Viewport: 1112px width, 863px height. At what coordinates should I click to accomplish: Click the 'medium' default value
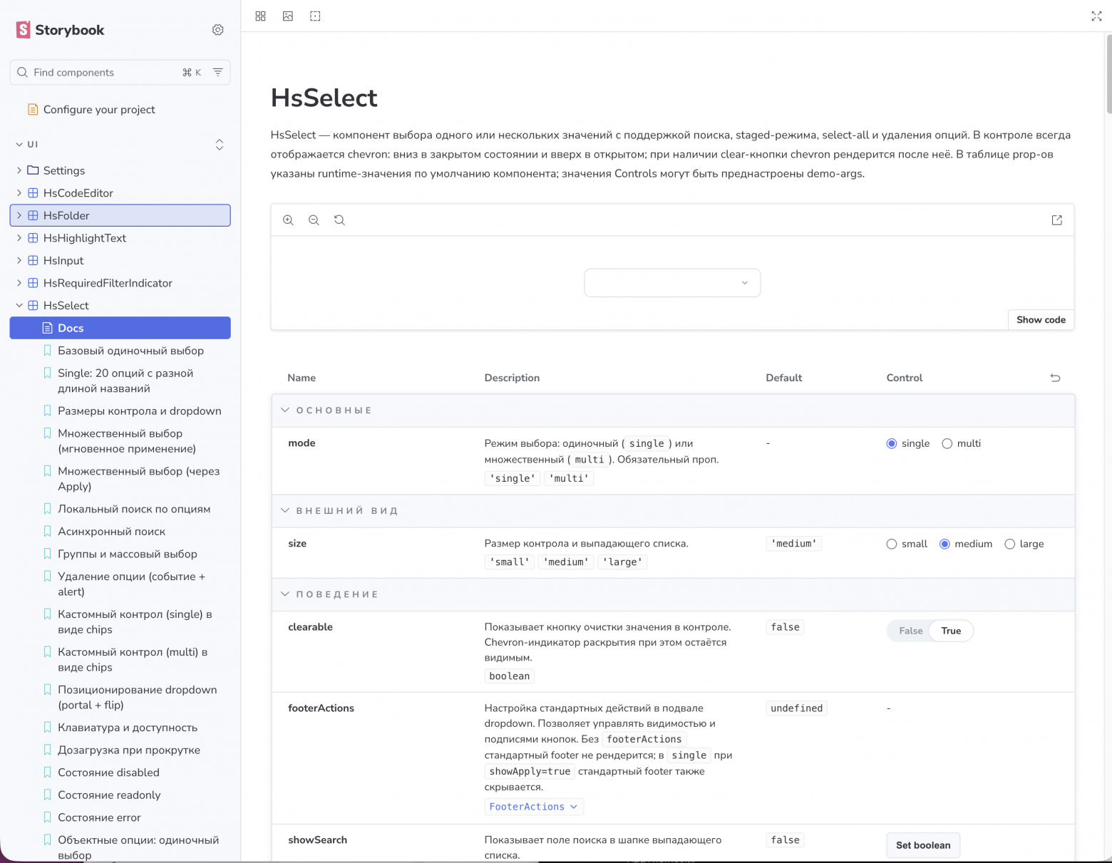(793, 544)
